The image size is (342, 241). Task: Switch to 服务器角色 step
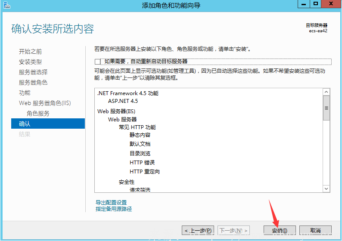(x=33, y=83)
